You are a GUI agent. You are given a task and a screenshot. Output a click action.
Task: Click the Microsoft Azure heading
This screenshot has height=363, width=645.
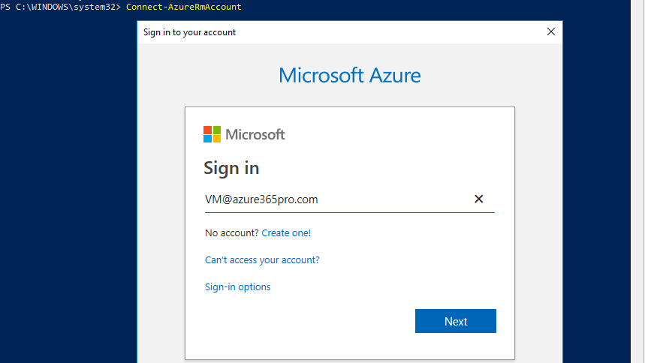350,75
